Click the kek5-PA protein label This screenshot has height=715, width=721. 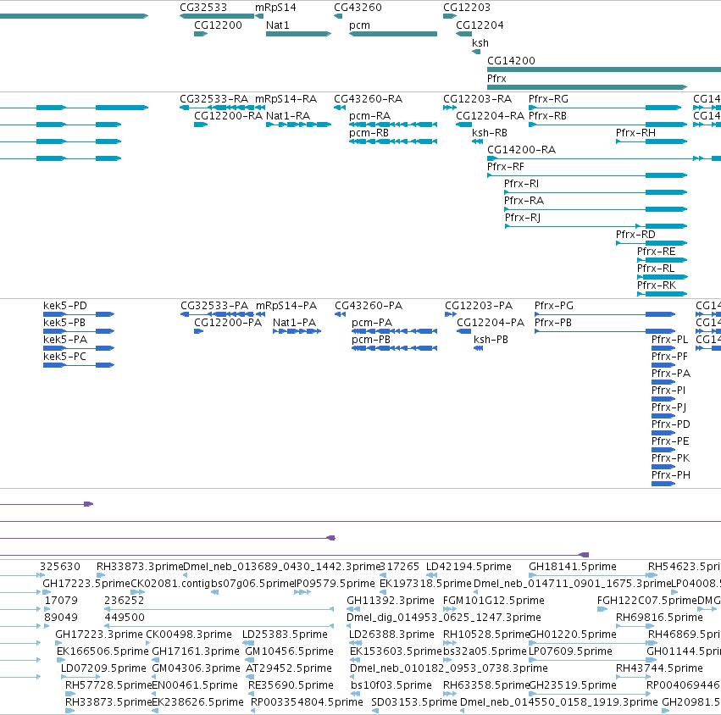coord(65,340)
